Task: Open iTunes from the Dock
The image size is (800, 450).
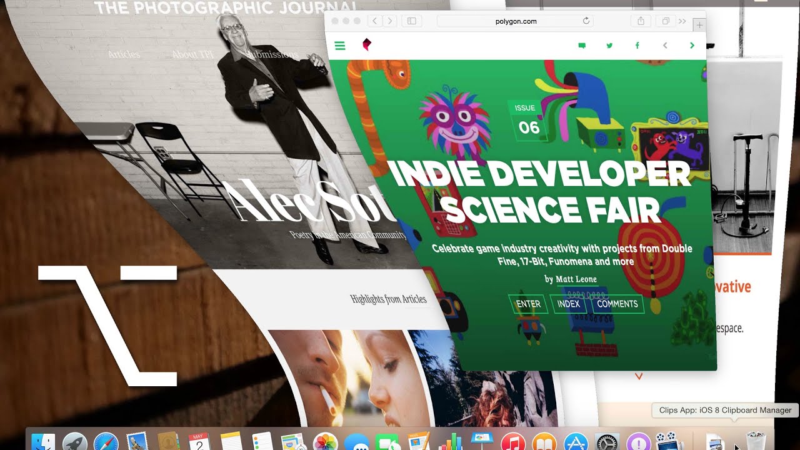Action: tap(513, 442)
